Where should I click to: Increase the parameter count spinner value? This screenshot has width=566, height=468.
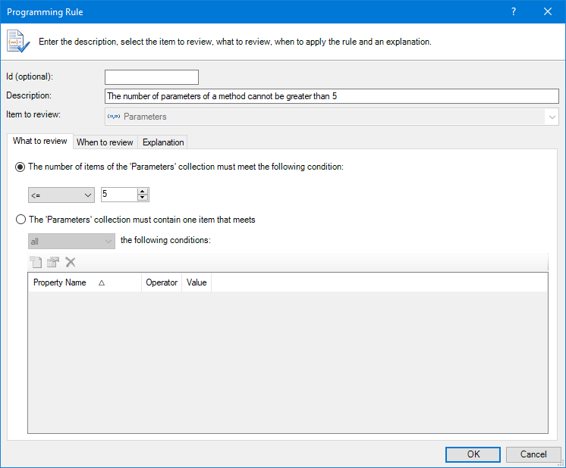(143, 192)
